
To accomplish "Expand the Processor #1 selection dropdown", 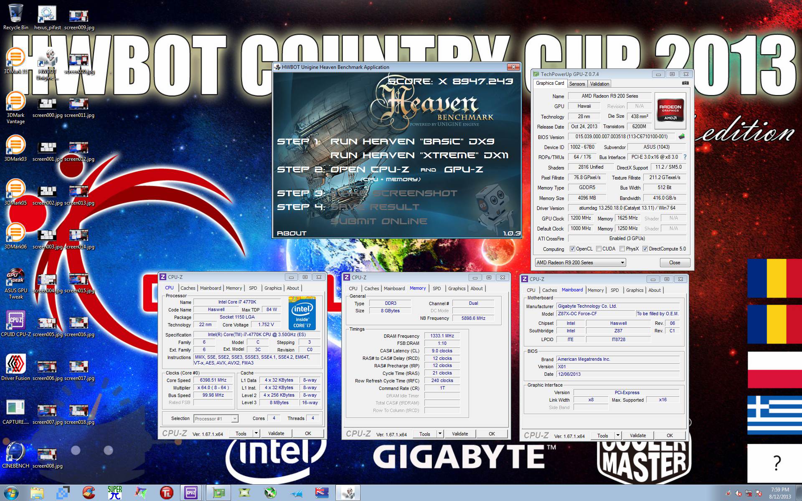I will click(x=235, y=419).
